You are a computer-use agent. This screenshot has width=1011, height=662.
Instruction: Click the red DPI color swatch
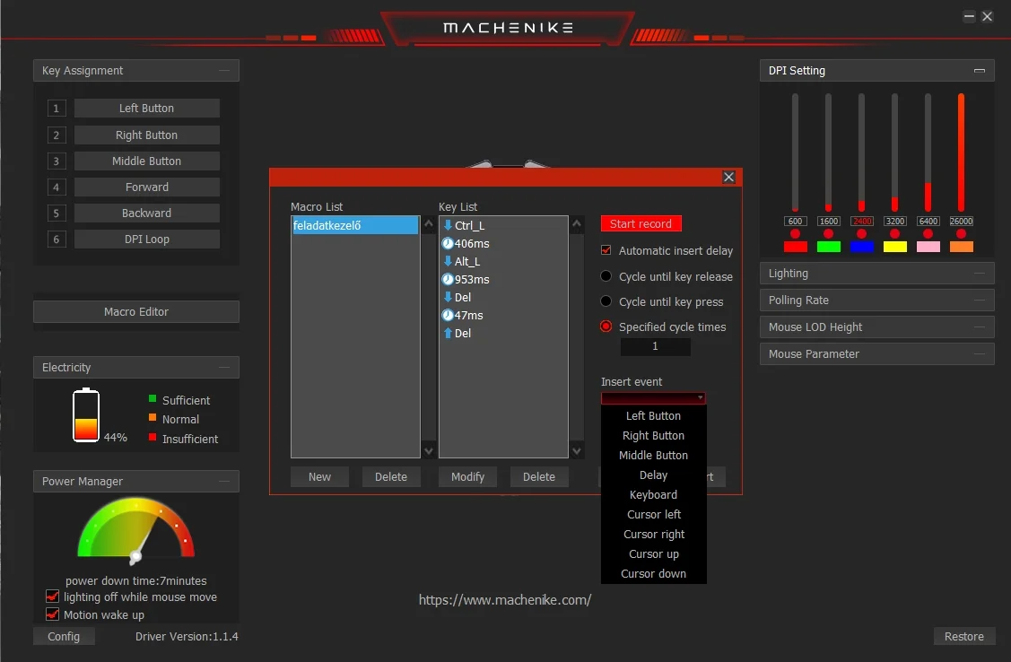coord(795,247)
